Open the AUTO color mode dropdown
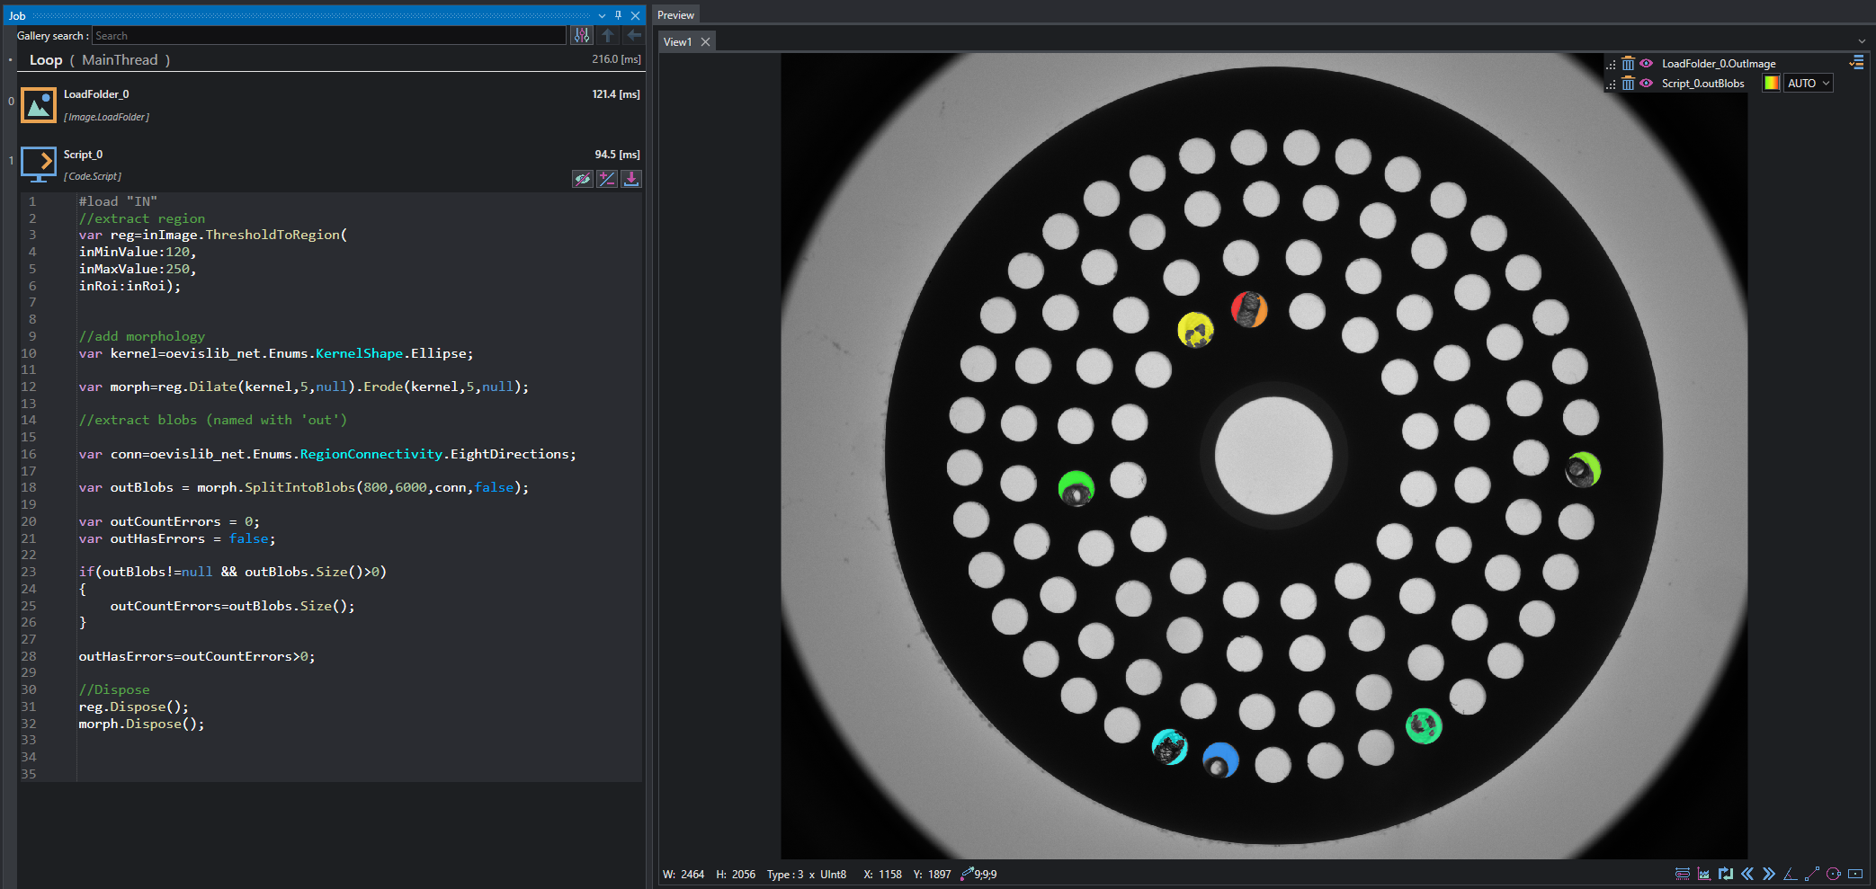Viewport: 1876px width, 889px height. [1809, 84]
